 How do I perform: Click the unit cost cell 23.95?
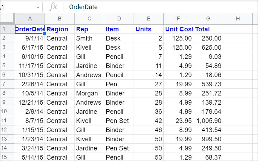pos(178,121)
